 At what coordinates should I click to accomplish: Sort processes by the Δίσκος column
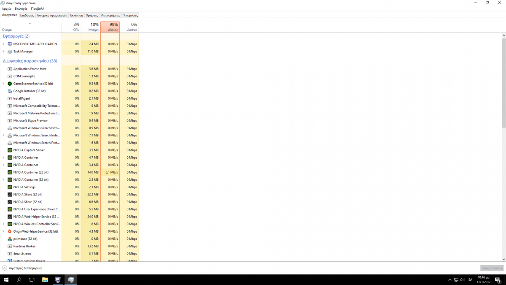pyautogui.click(x=110, y=27)
